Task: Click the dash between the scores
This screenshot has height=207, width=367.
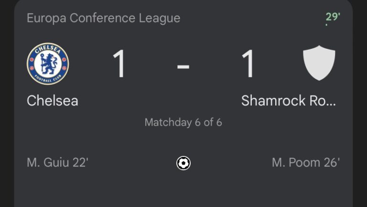Action: (183, 67)
